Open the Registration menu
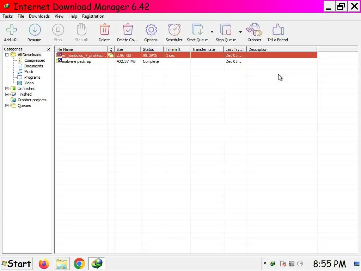The height and width of the screenshot is (271, 361). (93, 16)
